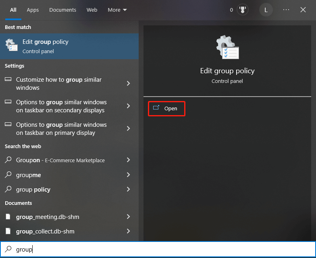Screen dimensions: 316x258
Task: Click the L user account avatar
Action: 266,10
